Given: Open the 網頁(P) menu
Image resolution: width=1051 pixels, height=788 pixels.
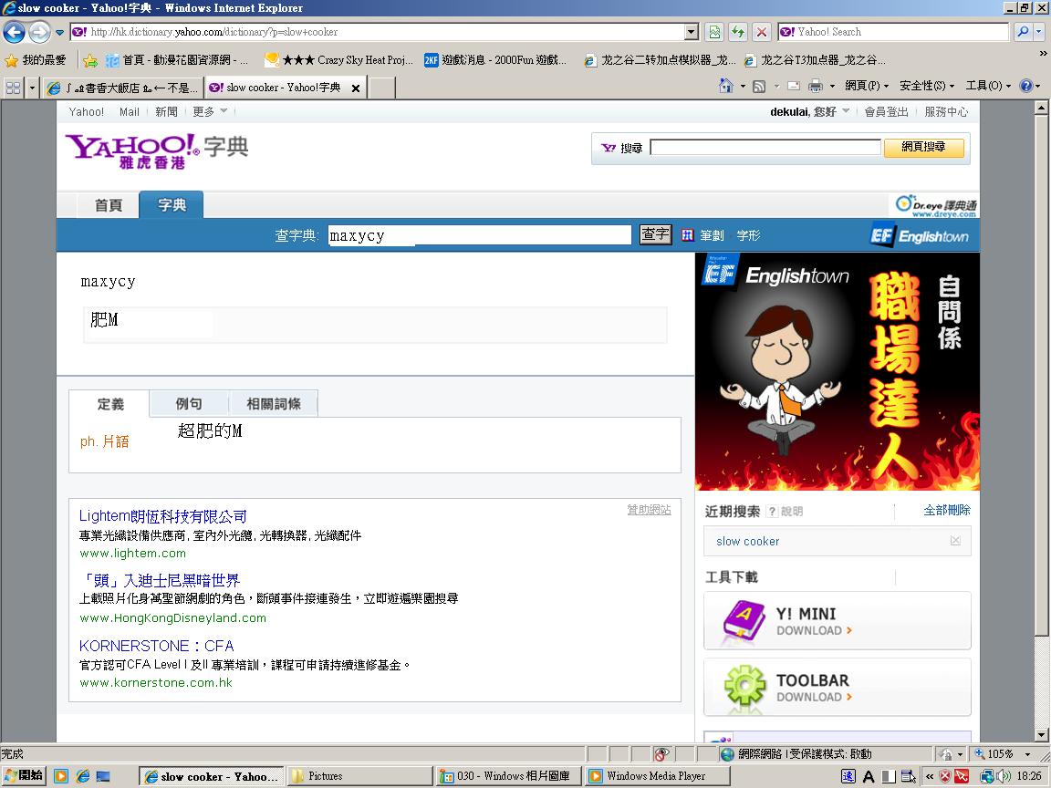Looking at the screenshot, I should [x=866, y=86].
